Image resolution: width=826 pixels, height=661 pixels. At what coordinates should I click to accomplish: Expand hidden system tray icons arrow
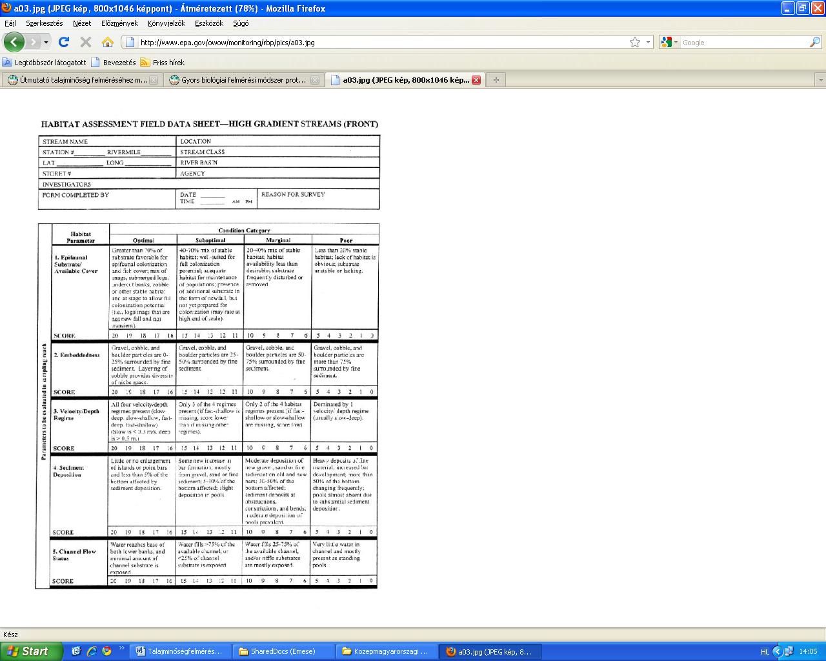pos(778,651)
